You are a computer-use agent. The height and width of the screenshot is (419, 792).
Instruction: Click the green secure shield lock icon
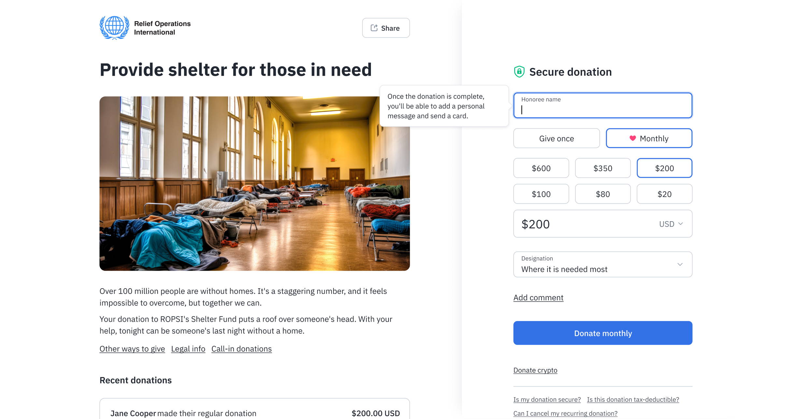pos(519,72)
